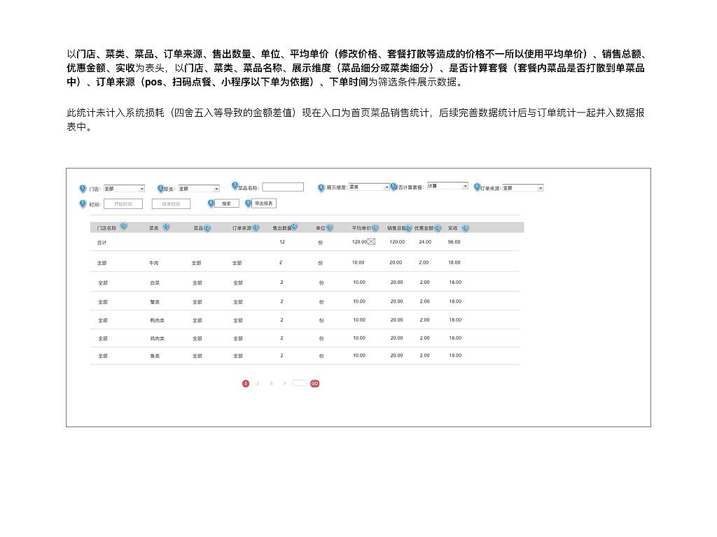The image size is (717, 537).
Task: Click the red GO button
Action: tap(314, 384)
